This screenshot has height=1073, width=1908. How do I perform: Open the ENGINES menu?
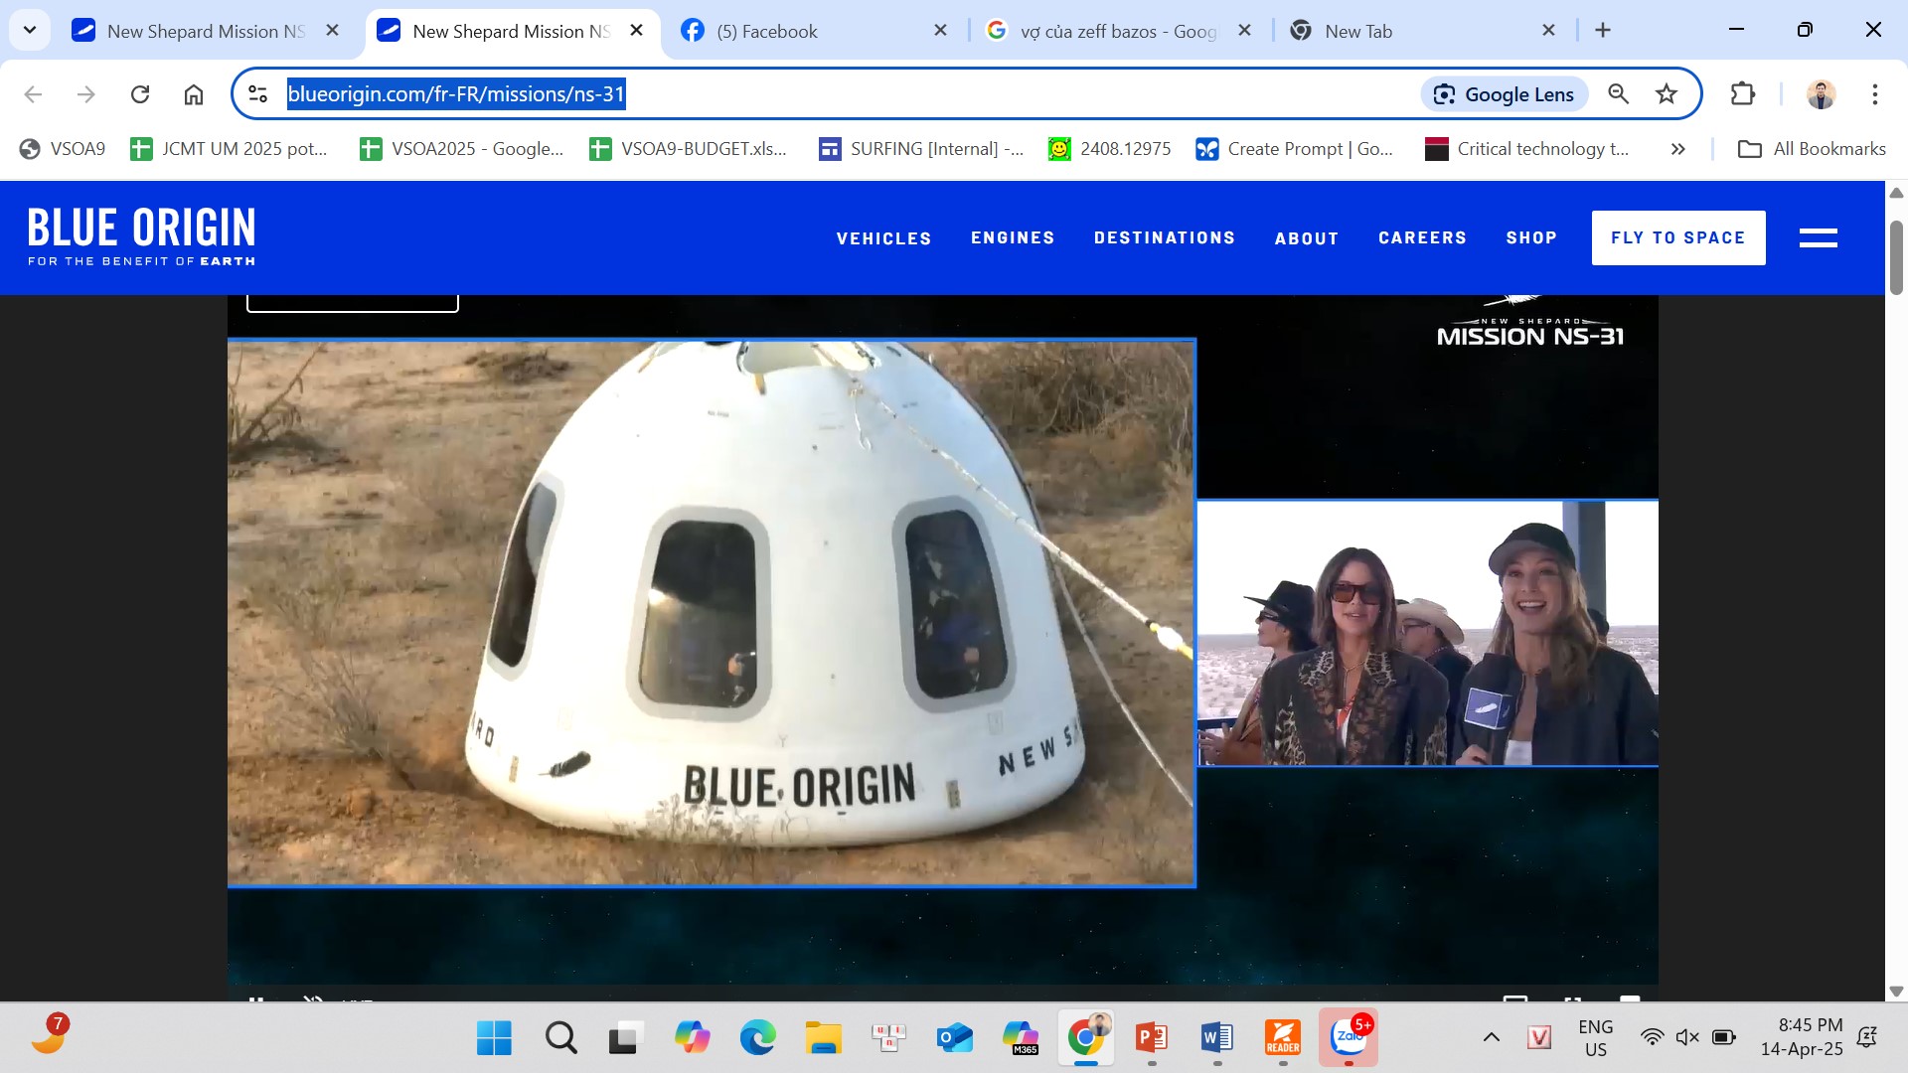[1013, 238]
